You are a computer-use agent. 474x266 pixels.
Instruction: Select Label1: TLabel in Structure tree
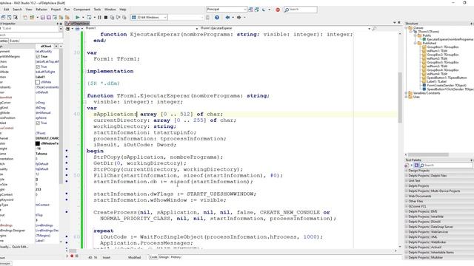click(x=437, y=81)
